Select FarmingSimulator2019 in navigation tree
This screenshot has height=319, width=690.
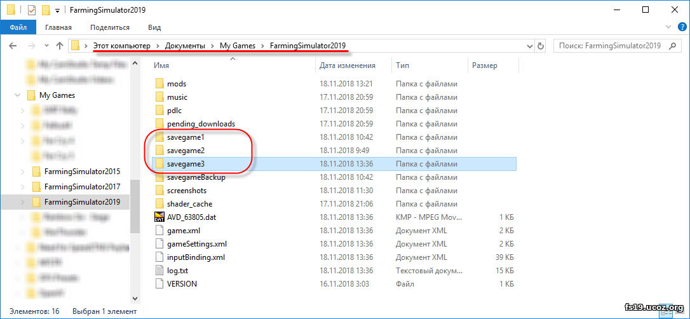[x=82, y=201]
